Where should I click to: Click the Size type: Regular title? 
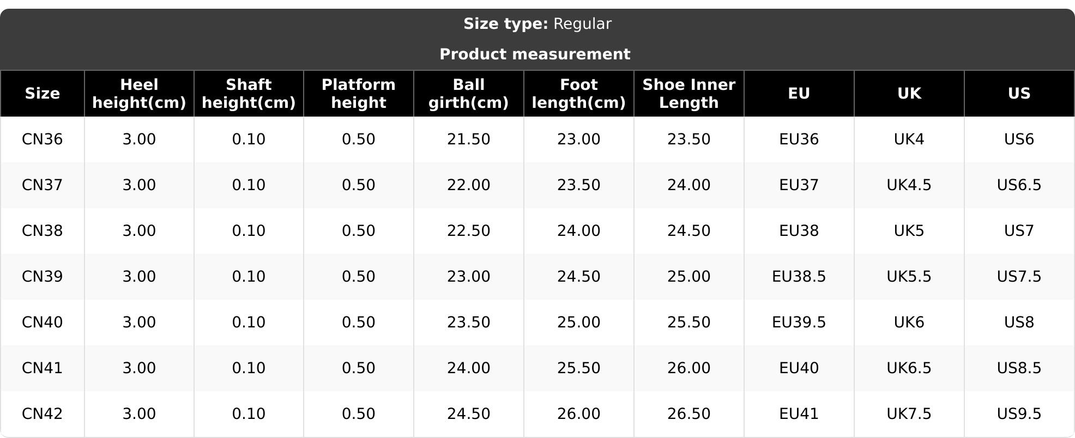(x=537, y=24)
